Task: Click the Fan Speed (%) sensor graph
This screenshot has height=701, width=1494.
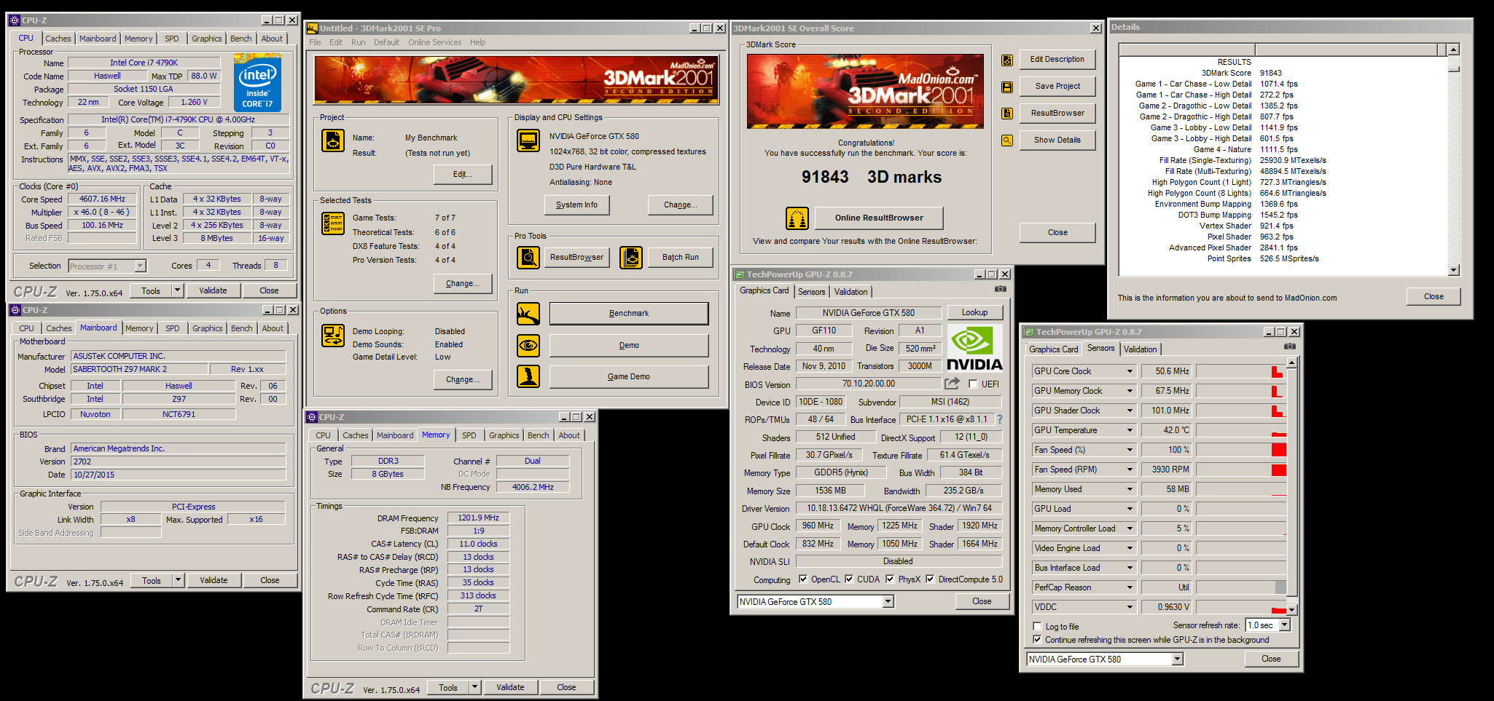Action: tap(1241, 450)
